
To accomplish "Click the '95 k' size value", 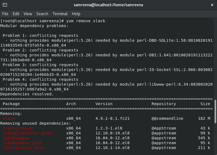I will point(205,143).
